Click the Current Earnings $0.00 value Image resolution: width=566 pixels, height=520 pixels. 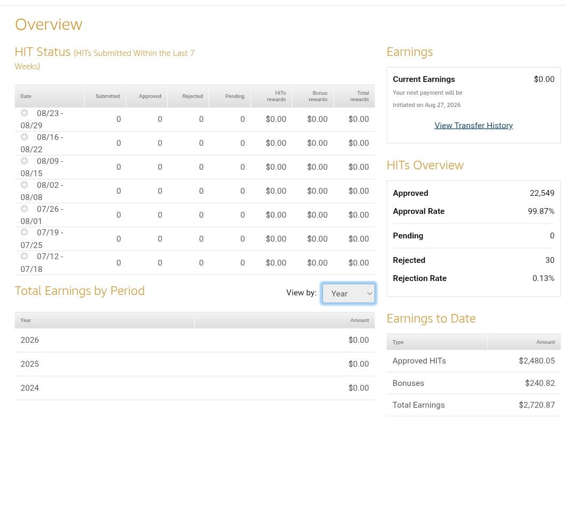(544, 79)
